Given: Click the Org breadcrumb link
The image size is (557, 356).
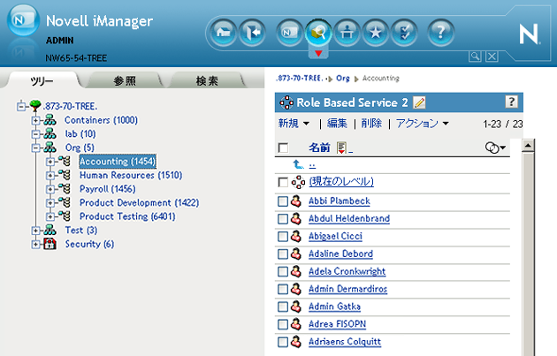Looking at the screenshot, I should (343, 78).
